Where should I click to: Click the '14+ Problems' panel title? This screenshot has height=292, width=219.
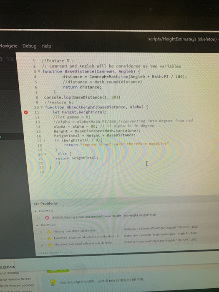[x=45, y=204]
